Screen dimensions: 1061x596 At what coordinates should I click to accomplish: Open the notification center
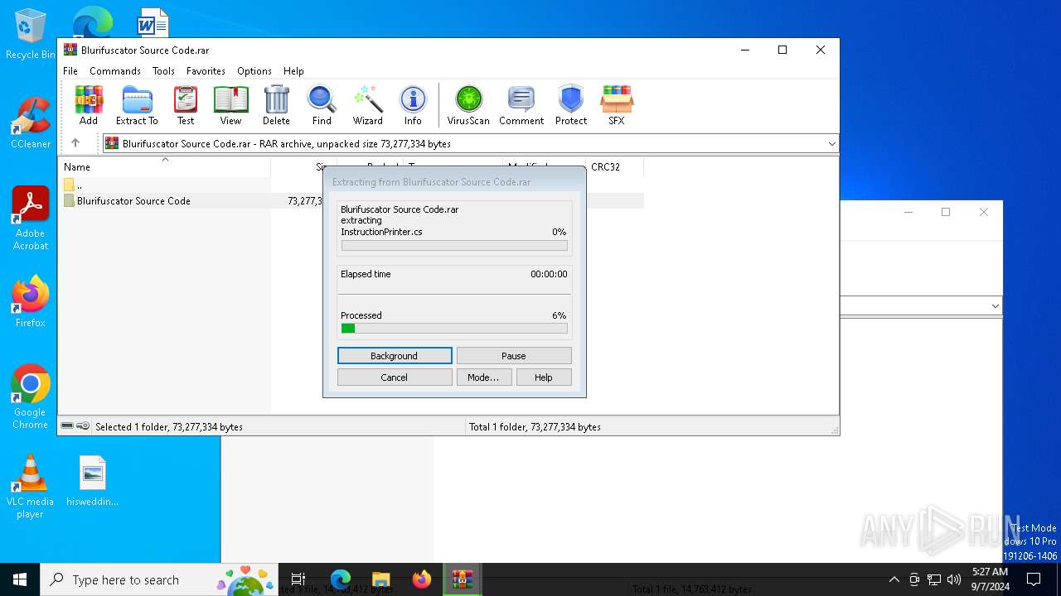coord(1034,579)
